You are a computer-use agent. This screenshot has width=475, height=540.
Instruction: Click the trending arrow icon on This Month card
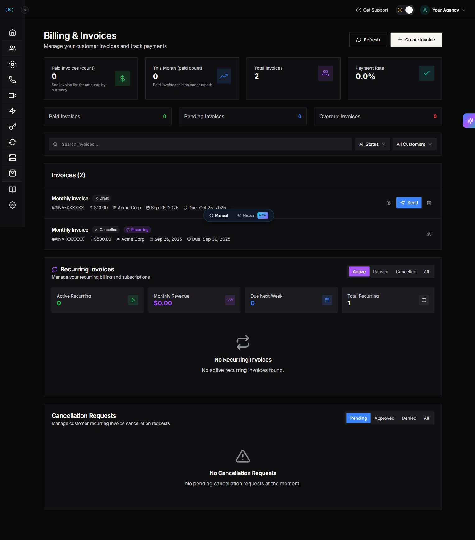click(x=224, y=76)
